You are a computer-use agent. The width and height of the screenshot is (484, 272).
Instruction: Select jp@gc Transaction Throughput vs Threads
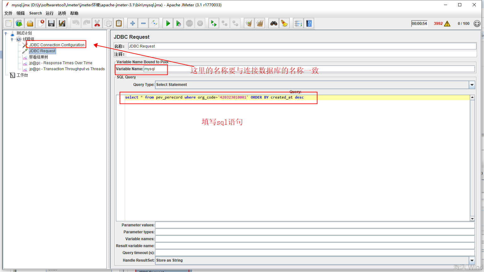point(67,69)
